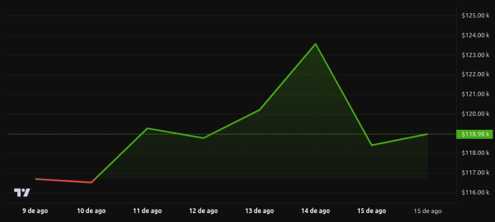Click the $120.00 k price axis label
This screenshot has width=495, height=222.
(x=475, y=114)
